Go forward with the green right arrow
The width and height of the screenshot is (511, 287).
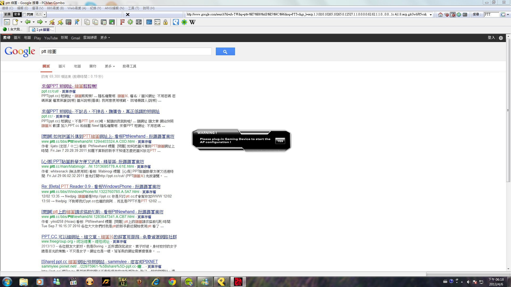(40, 22)
